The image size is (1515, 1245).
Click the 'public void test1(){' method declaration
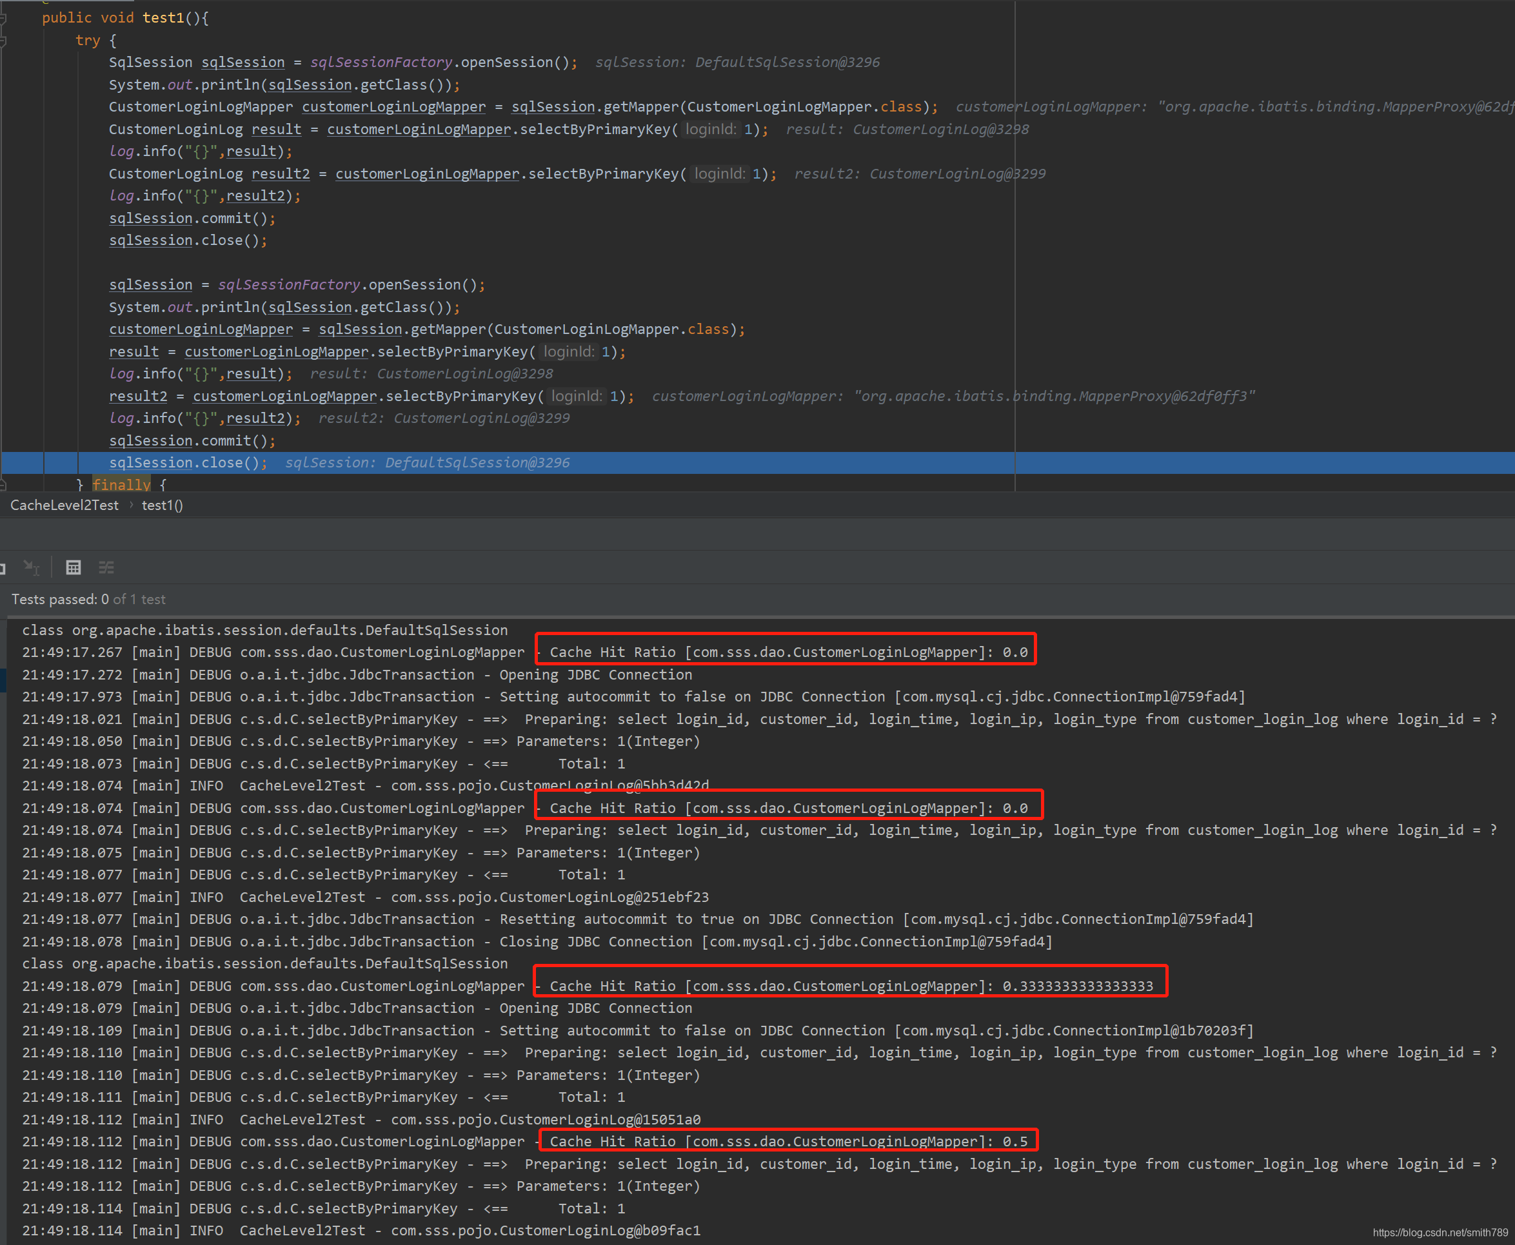126,18
